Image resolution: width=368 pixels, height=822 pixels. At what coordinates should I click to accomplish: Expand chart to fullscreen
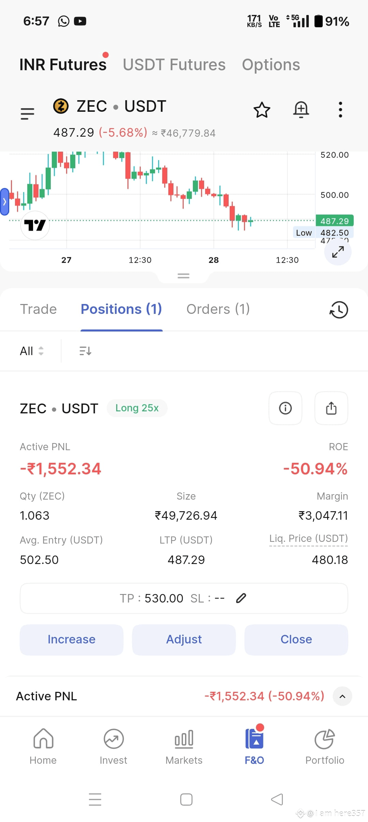(338, 252)
